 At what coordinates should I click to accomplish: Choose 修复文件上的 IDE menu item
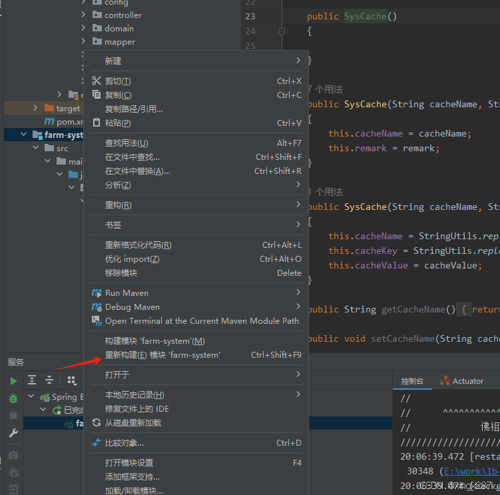click(196, 409)
